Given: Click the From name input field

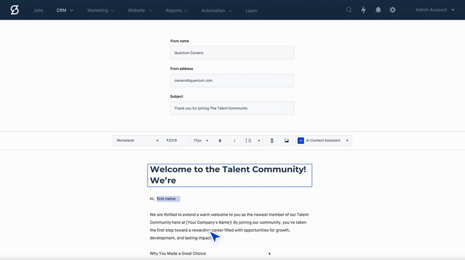Looking at the screenshot, I should (232, 53).
